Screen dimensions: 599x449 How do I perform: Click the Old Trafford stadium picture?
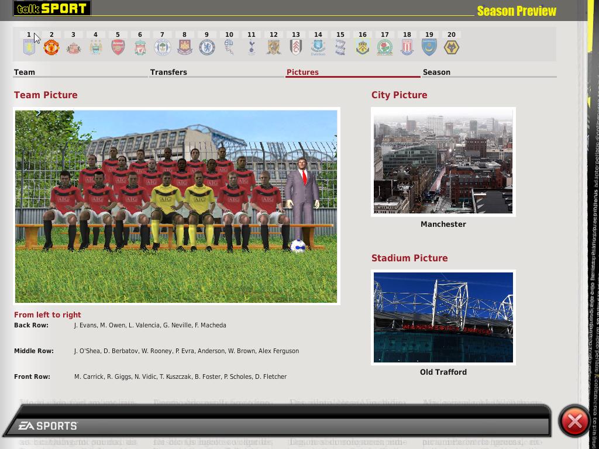pos(443,317)
